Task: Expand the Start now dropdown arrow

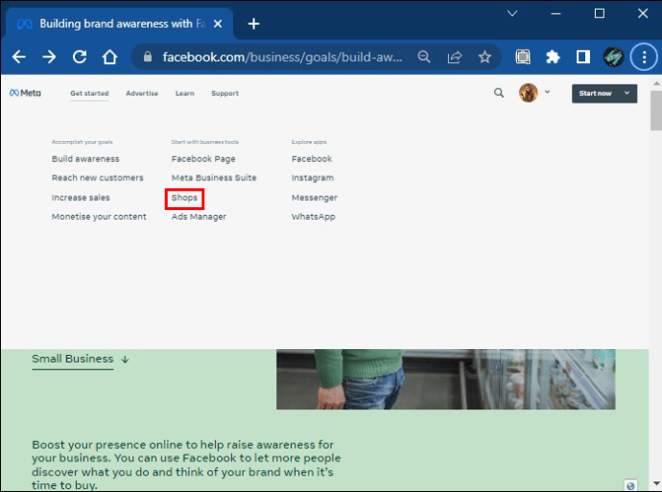Action: click(x=627, y=93)
